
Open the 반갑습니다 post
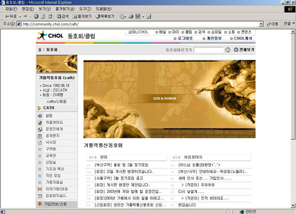(187, 205)
